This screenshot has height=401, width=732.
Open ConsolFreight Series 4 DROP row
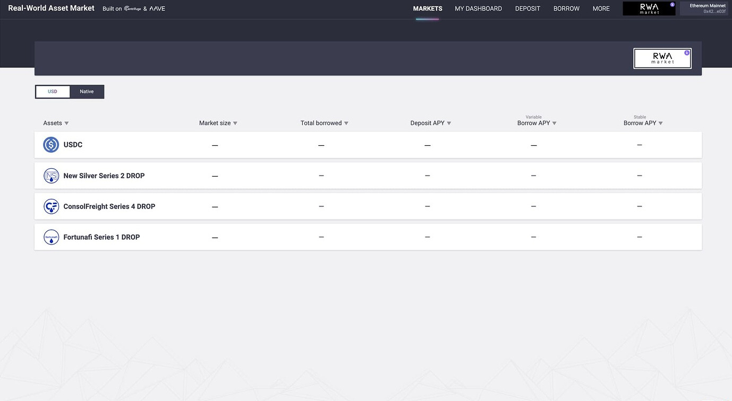click(x=368, y=206)
